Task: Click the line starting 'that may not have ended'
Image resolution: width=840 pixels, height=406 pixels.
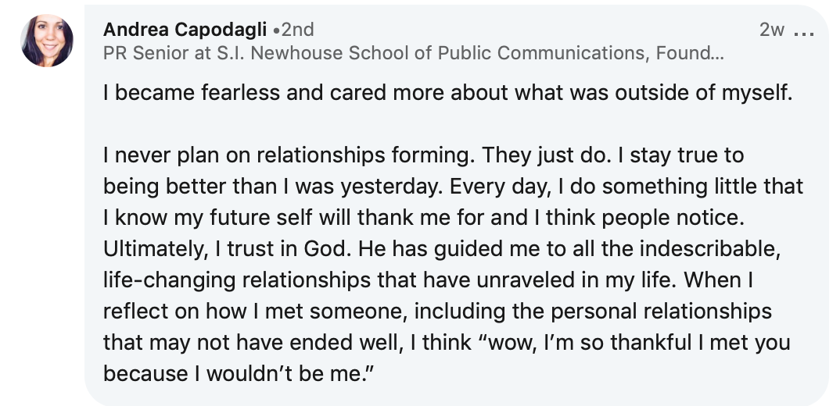Action: tap(447, 342)
